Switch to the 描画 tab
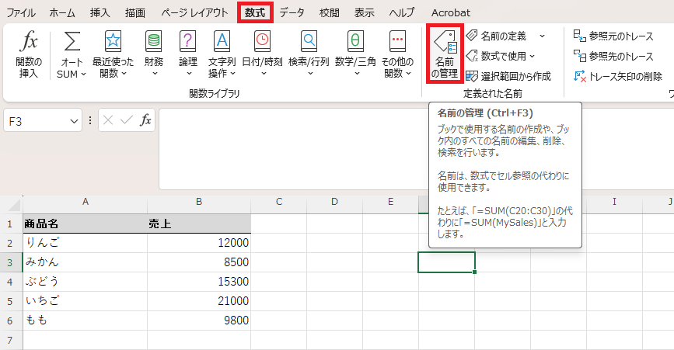This screenshot has height=350, width=674. [135, 13]
